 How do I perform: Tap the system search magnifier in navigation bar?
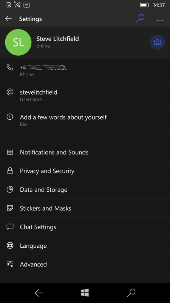pos(131,293)
